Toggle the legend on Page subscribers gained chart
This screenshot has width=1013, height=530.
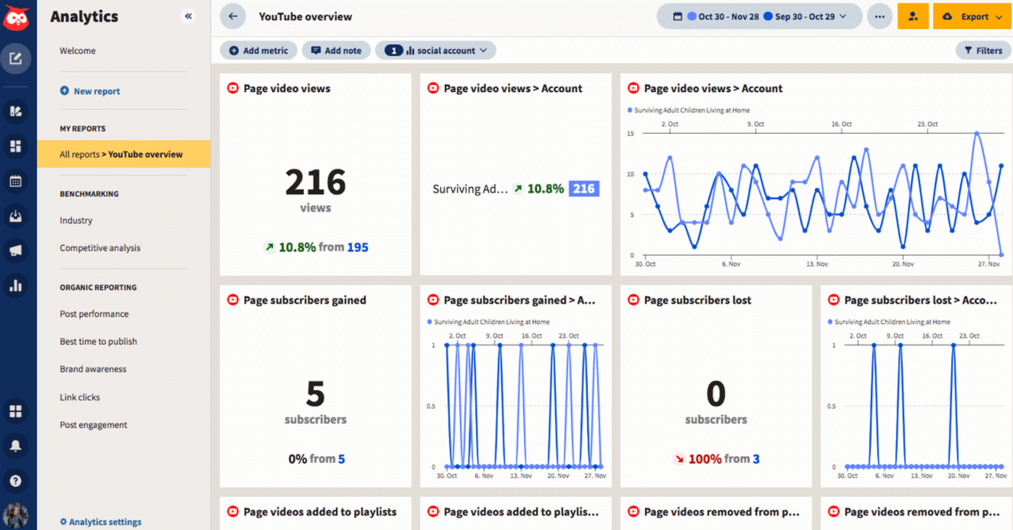[488, 321]
